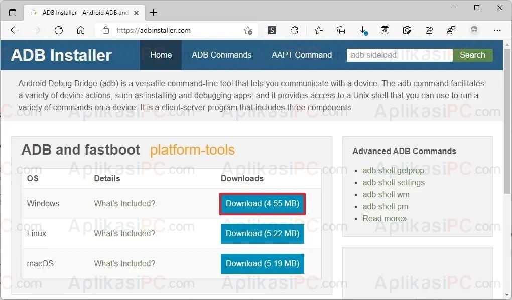Click the scrollbar down arrow
The width and height of the screenshot is (512, 300).
[x=507, y=295]
